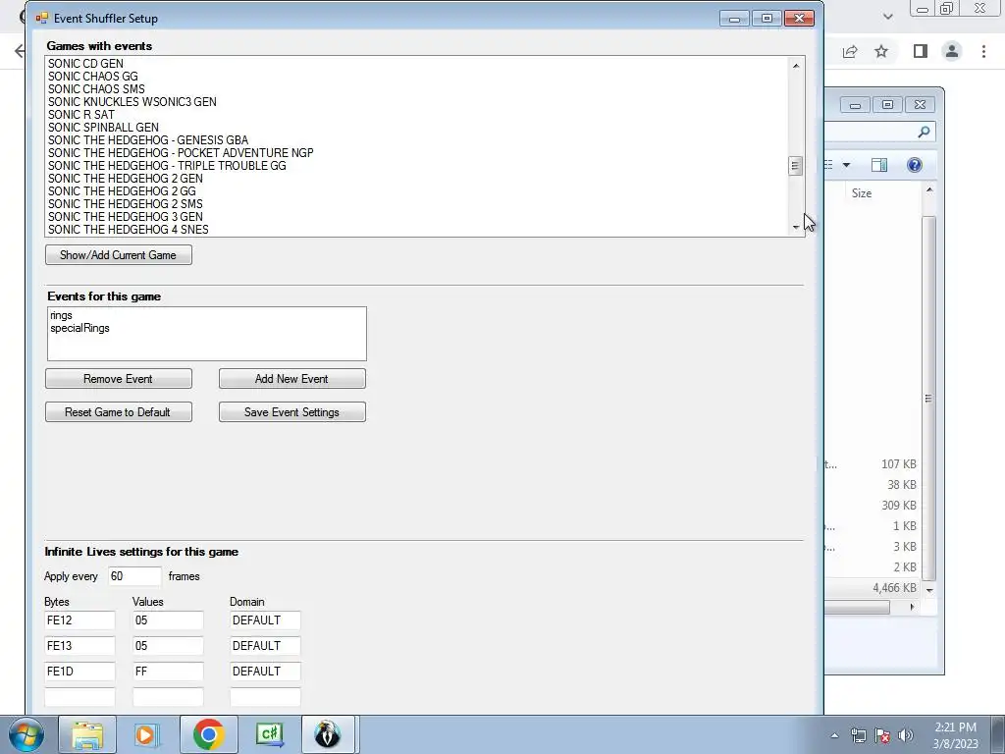Click the 4,466 KB file row in Explorer
The image size is (1005, 754).
click(873, 588)
